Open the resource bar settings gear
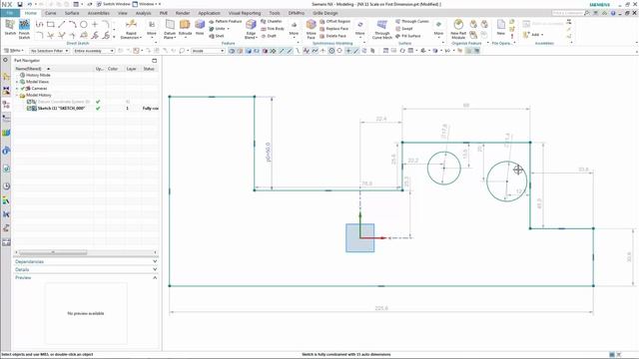 tap(6, 60)
